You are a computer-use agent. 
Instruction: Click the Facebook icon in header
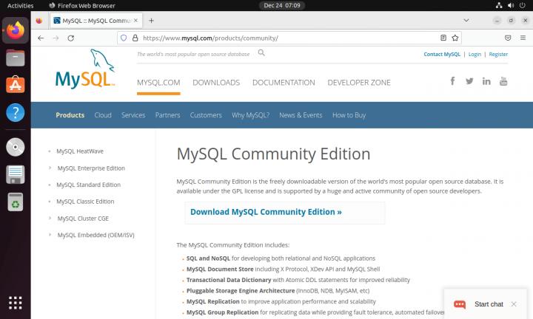[x=452, y=81]
